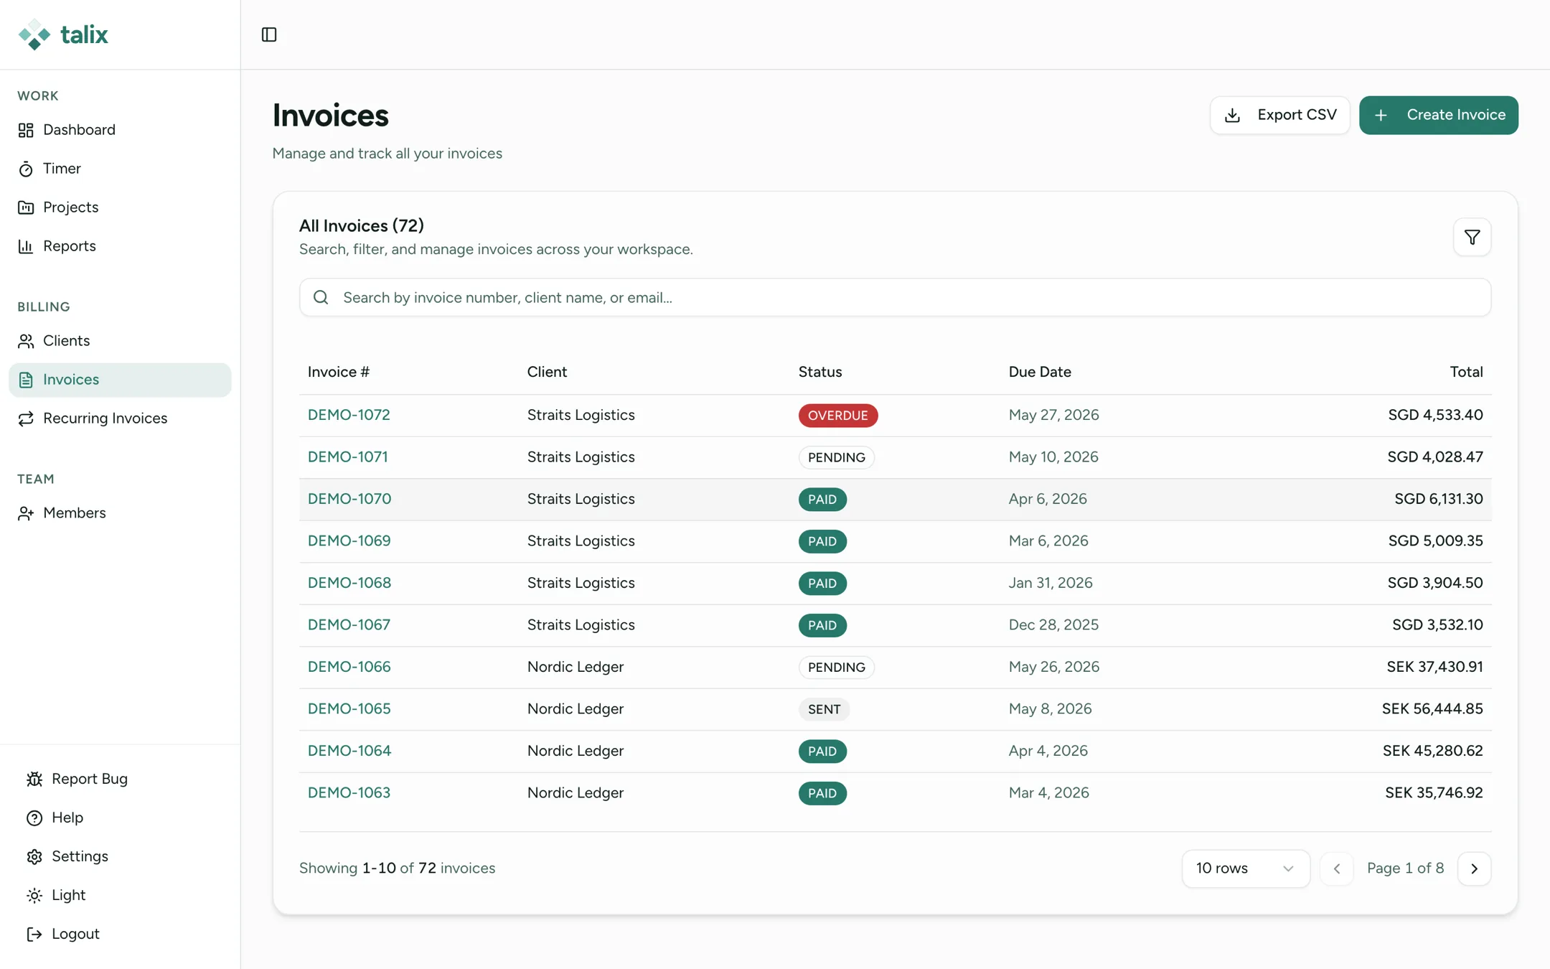
Task: Go to next page chevron
Action: coord(1474,869)
